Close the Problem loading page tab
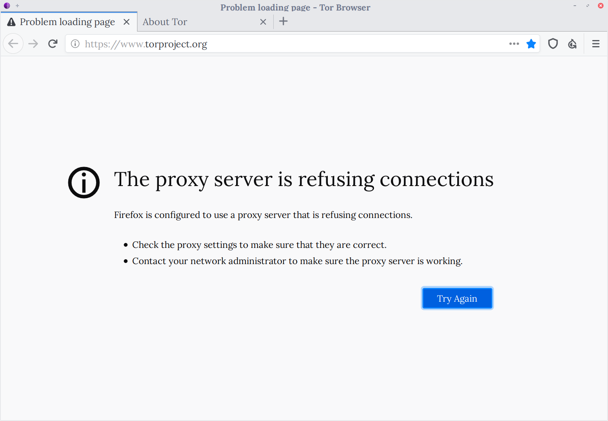This screenshot has width=608, height=421. pyautogui.click(x=127, y=22)
